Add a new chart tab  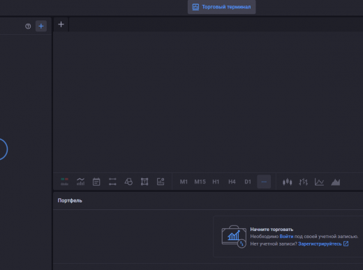tap(61, 24)
